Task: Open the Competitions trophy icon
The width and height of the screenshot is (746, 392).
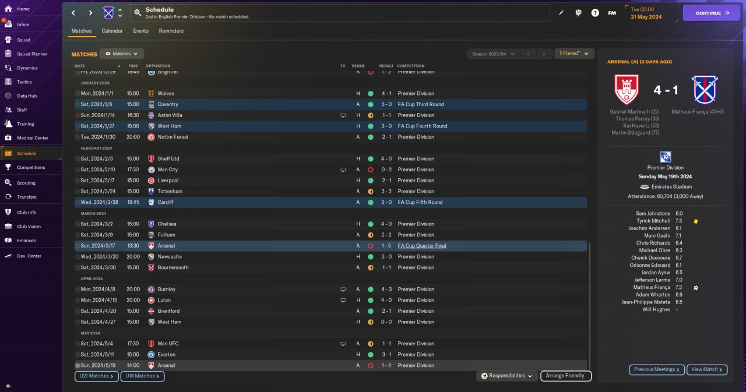Action: [x=8, y=168]
